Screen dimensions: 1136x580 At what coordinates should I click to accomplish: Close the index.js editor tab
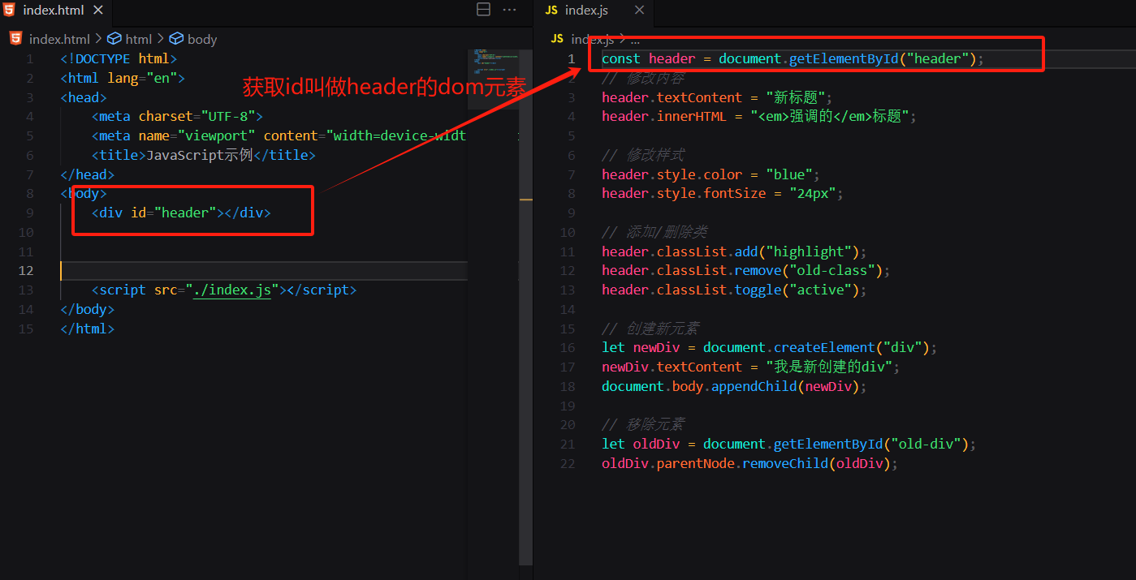639,10
